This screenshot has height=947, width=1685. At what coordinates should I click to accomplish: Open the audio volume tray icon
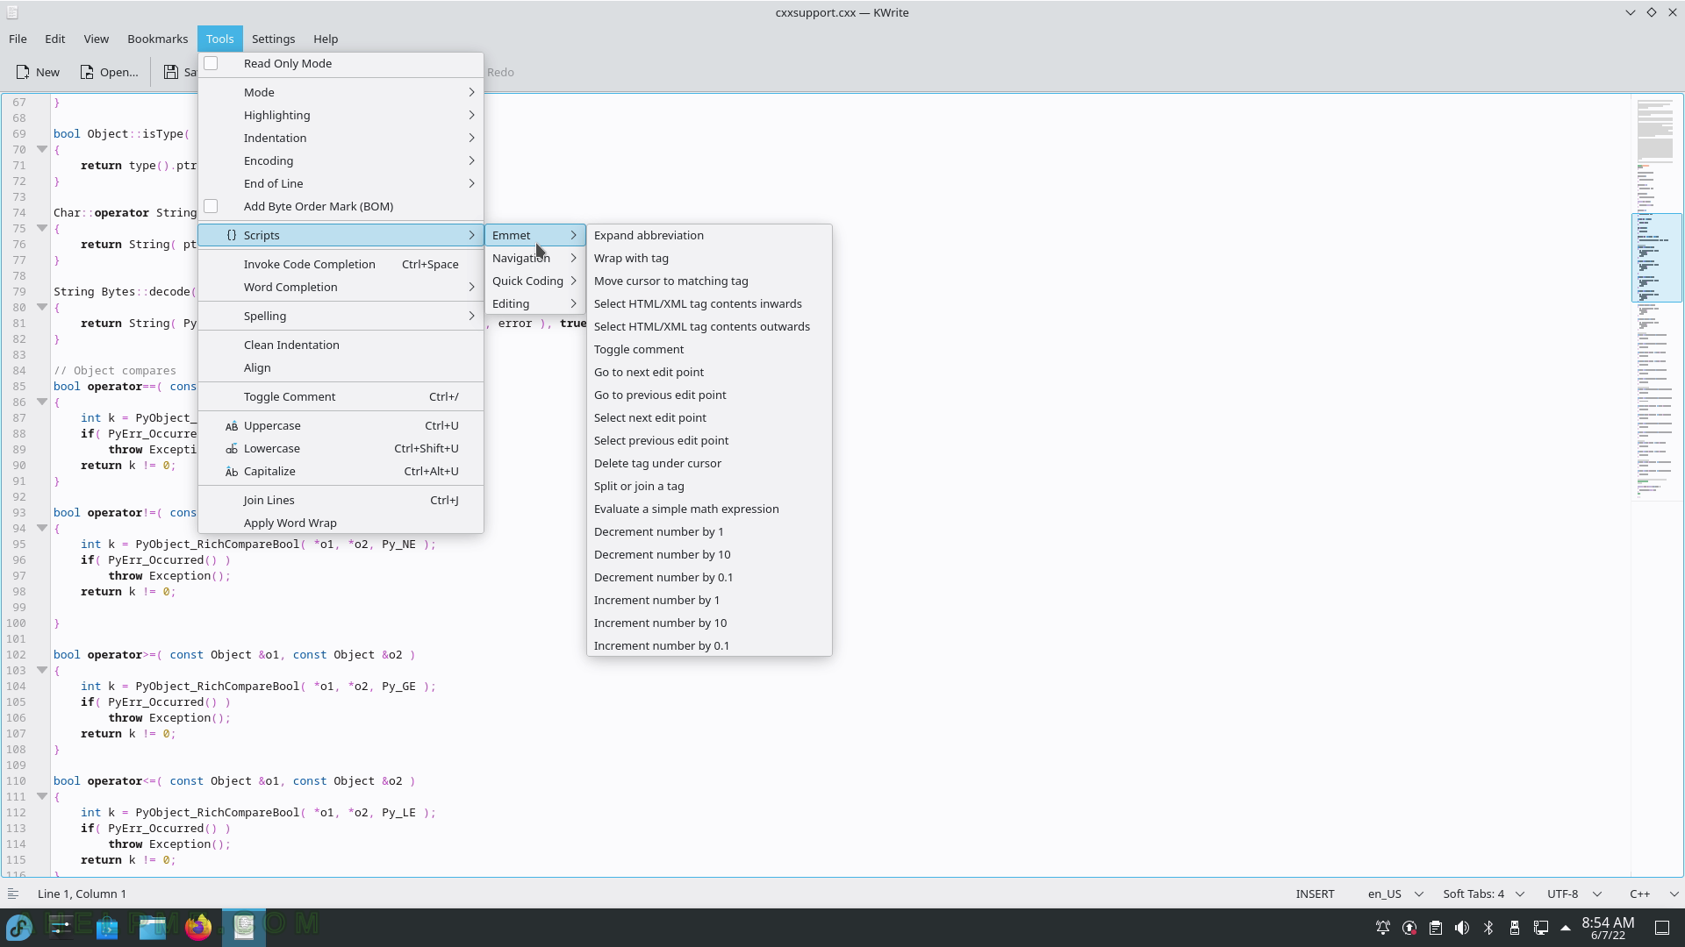1462,928
